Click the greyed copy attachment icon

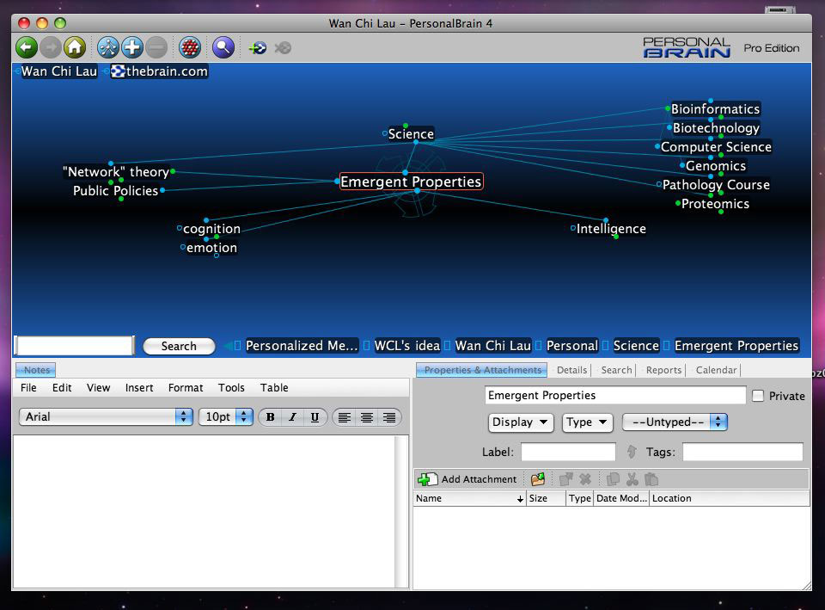coord(613,479)
